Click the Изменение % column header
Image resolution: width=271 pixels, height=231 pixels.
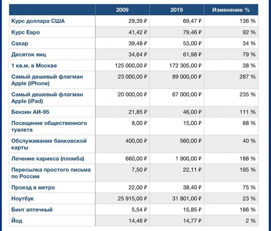[231, 10]
